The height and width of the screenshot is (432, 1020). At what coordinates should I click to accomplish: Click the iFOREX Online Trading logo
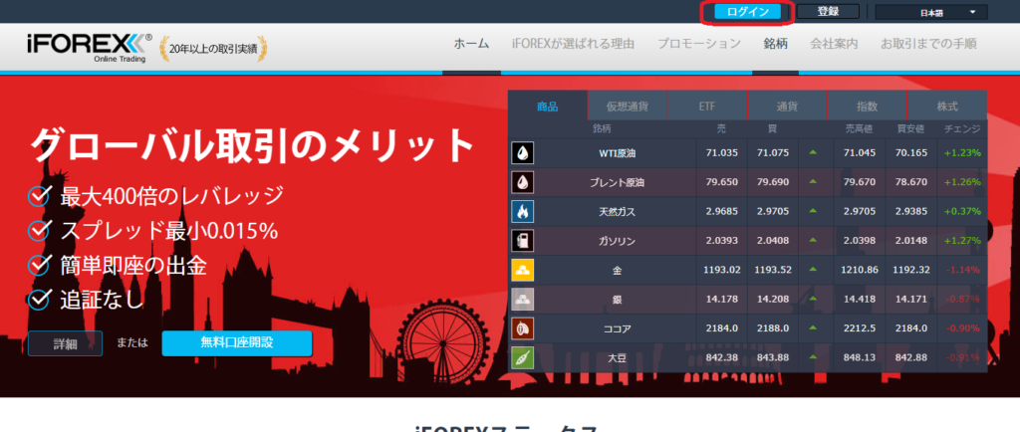click(x=89, y=48)
